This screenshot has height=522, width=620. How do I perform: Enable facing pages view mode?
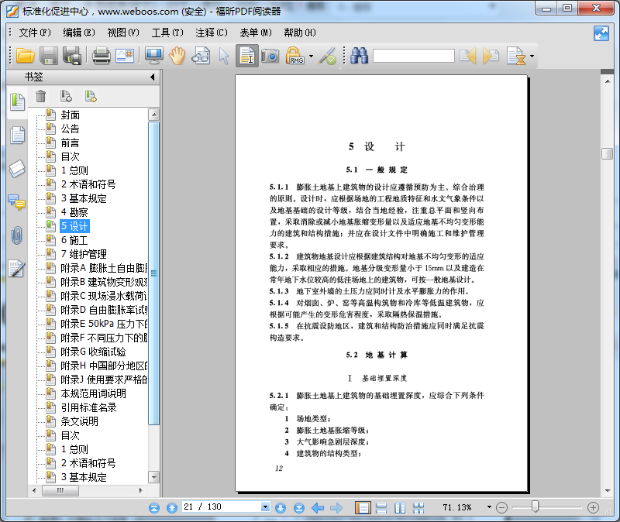tap(400, 508)
